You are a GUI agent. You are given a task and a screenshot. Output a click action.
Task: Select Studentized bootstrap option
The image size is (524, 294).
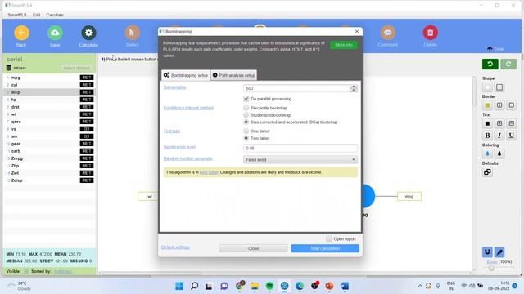pyautogui.click(x=246, y=115)
